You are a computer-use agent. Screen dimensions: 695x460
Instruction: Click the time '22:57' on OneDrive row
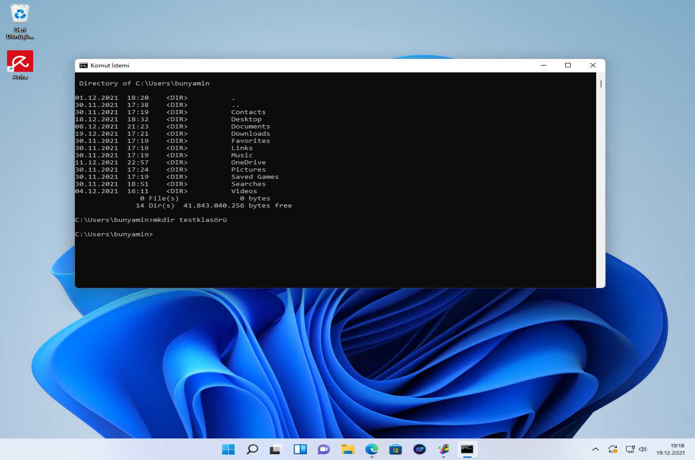[138, 162]
